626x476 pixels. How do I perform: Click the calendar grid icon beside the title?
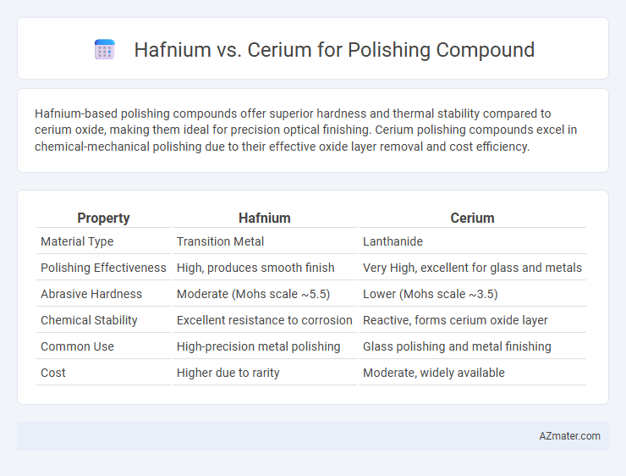click(105, 50)
